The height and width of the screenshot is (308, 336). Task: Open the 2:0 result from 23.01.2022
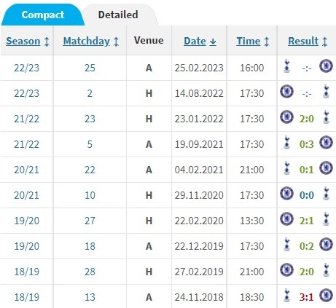(x=307, y=119)
